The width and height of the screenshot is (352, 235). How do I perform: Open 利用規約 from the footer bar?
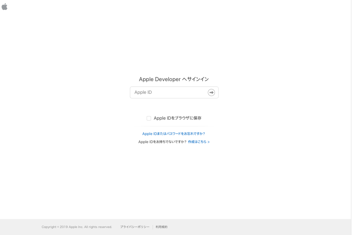click(161, 227)
